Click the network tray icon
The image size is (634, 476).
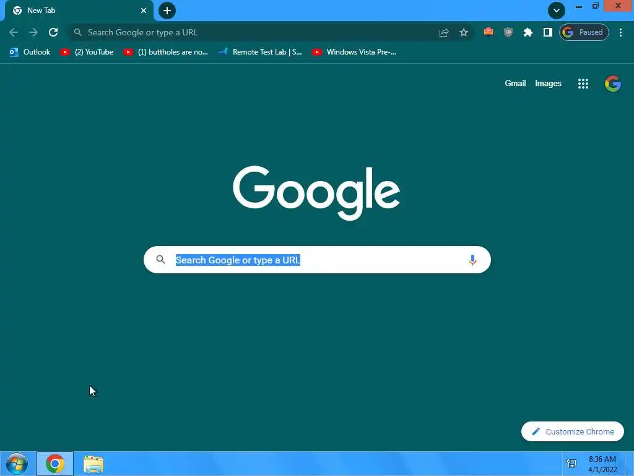coord(571,464)
